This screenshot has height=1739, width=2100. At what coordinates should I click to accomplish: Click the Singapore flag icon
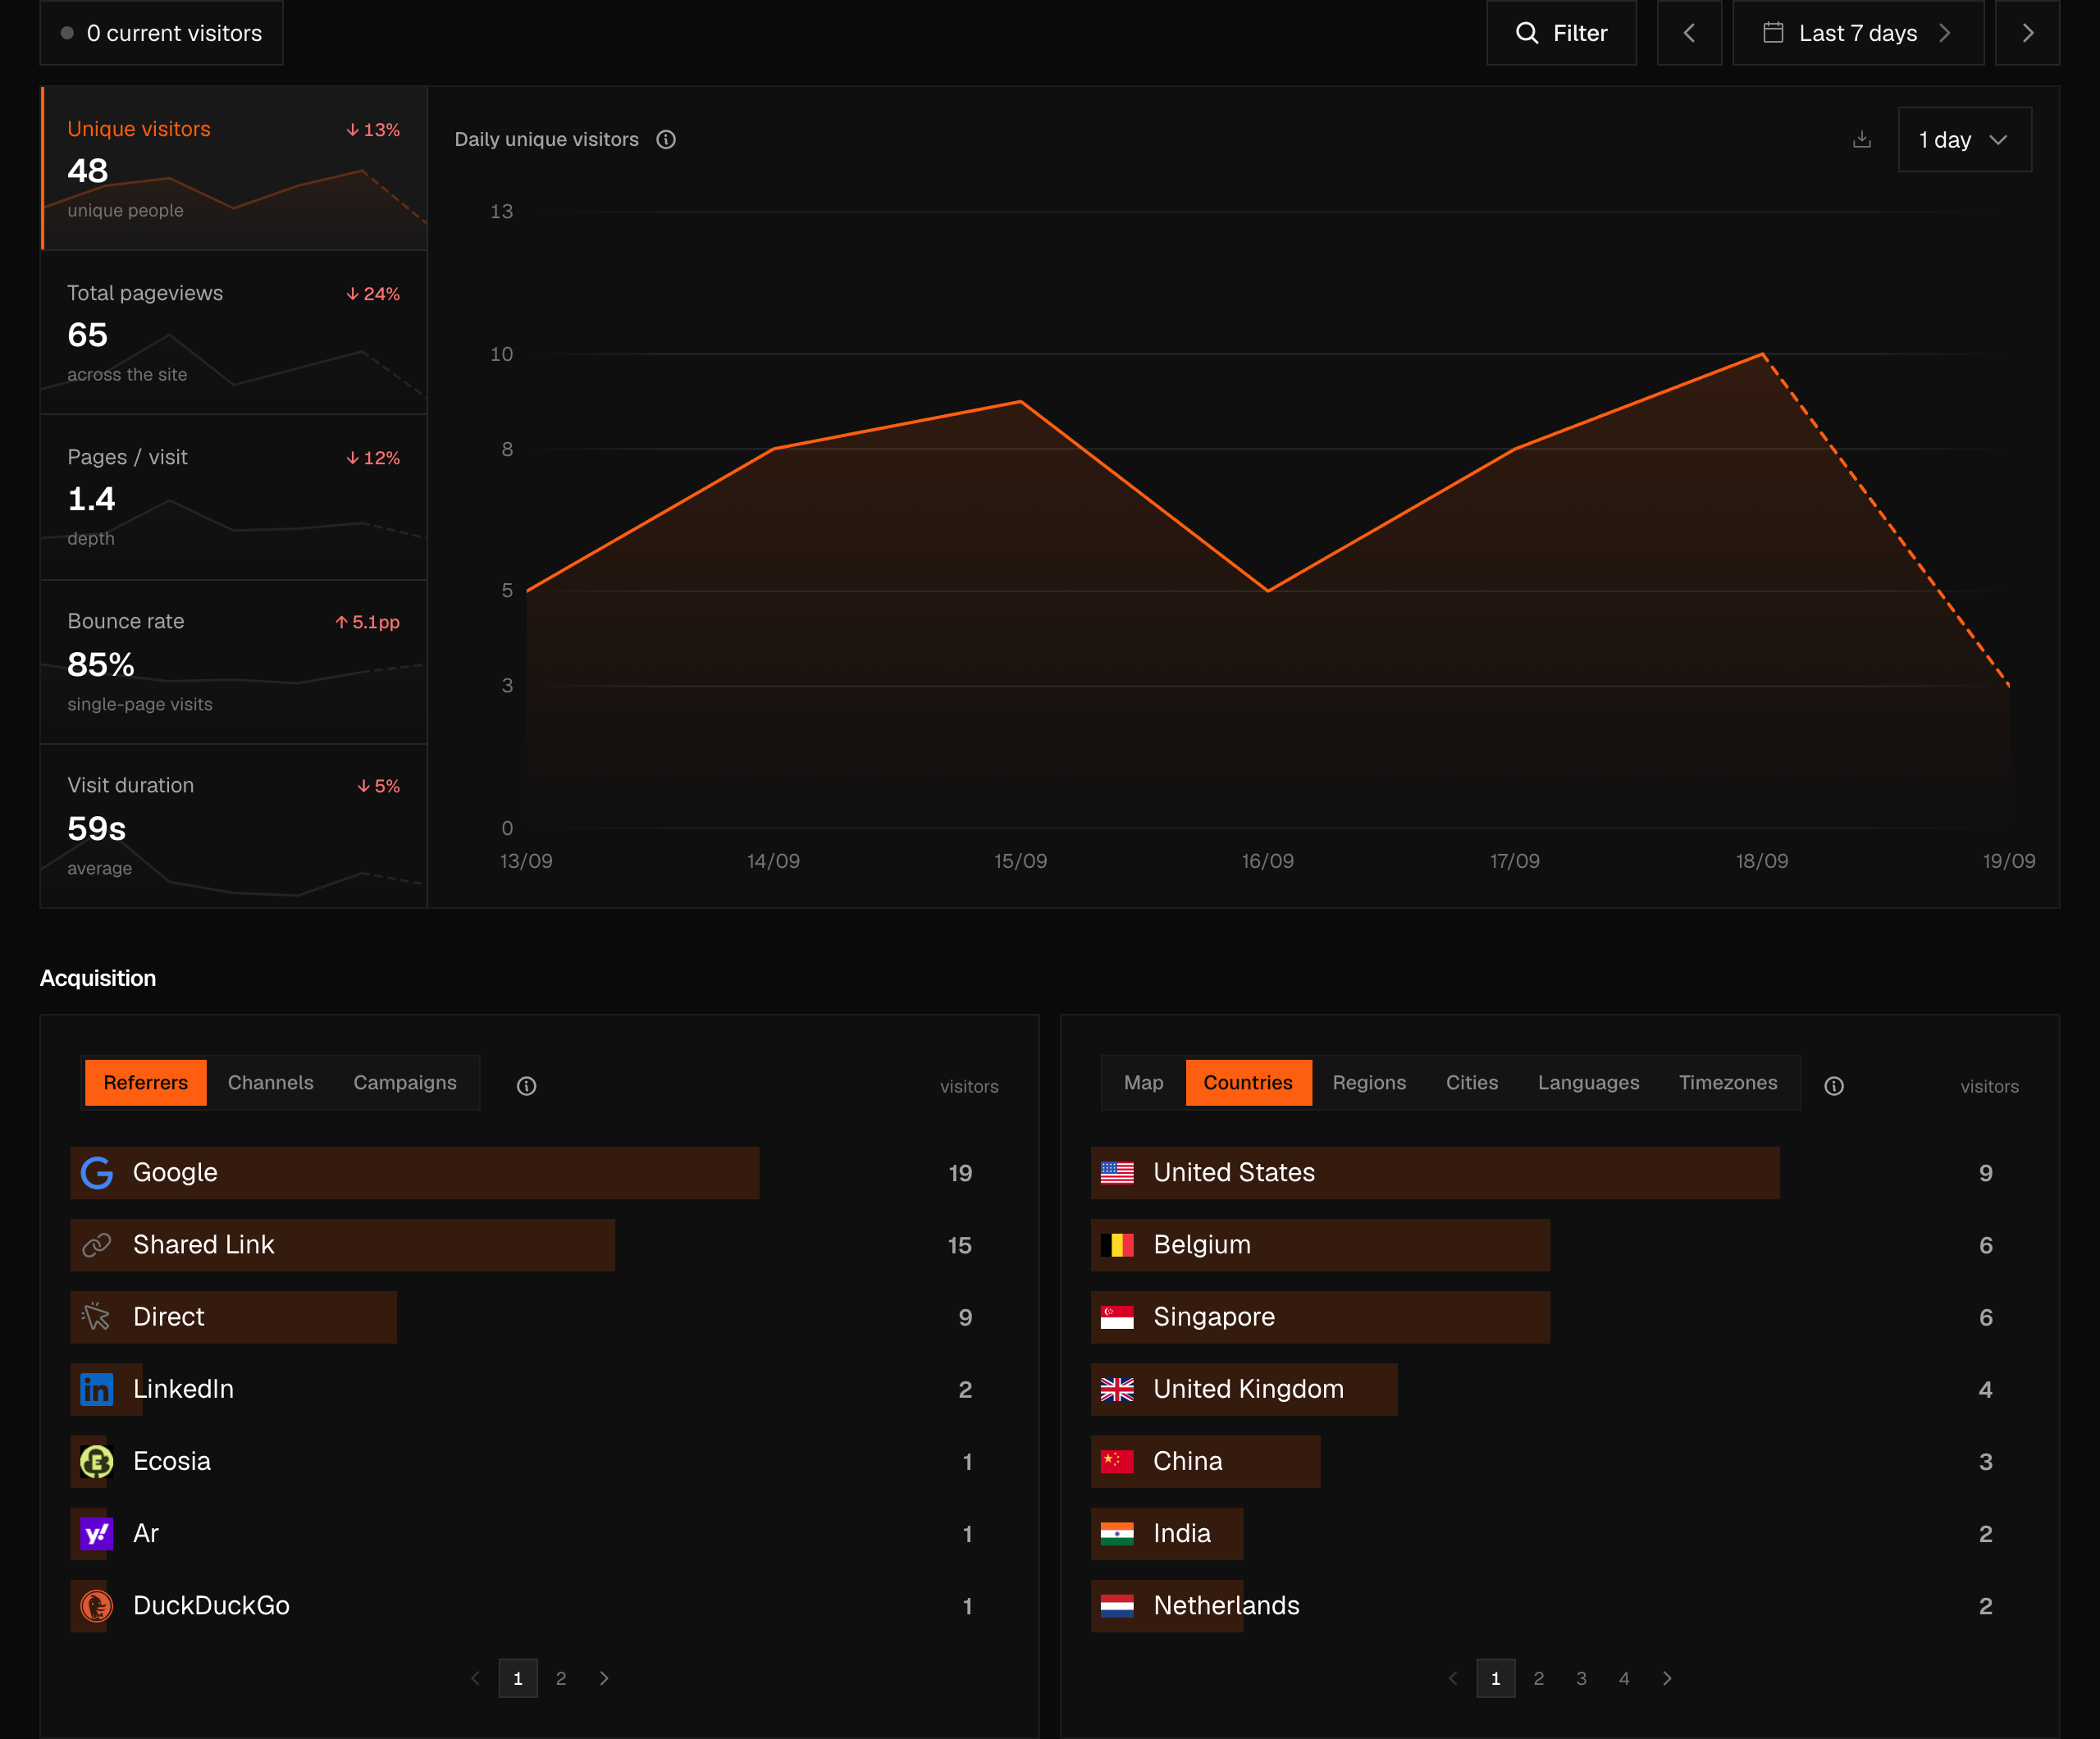1117,1317
